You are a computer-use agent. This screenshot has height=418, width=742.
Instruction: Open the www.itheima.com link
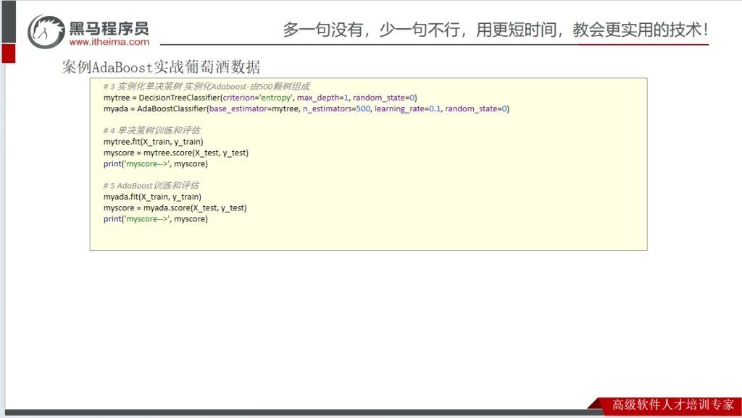click(109, 42)
